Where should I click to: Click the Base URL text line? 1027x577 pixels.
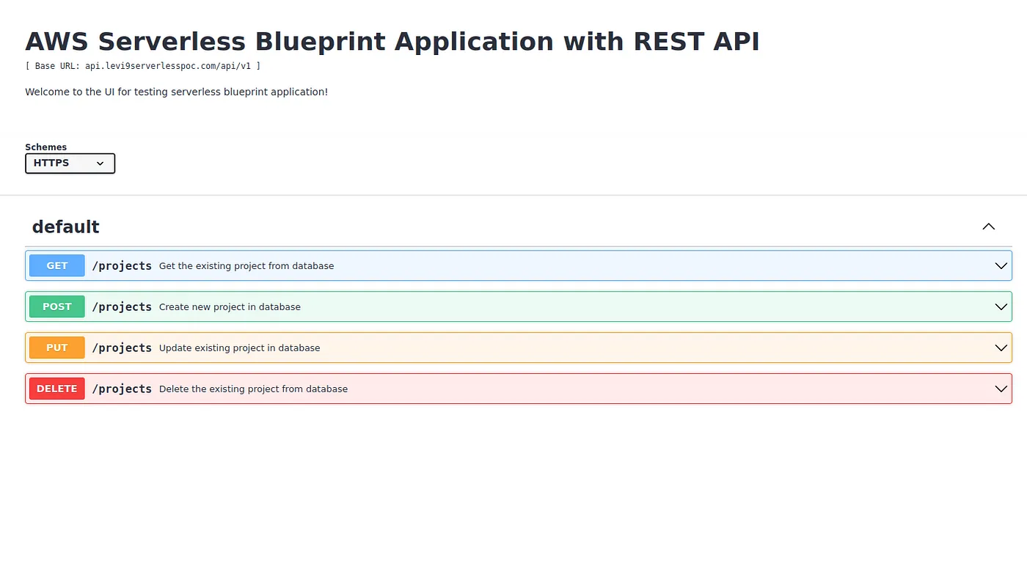click(143, 66)
